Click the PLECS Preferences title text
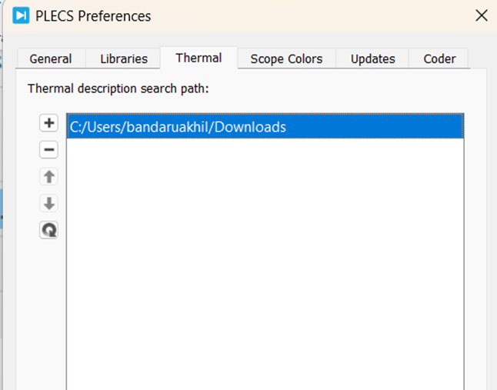The width and height of the screenshot is (497, 390). point(93,15)
